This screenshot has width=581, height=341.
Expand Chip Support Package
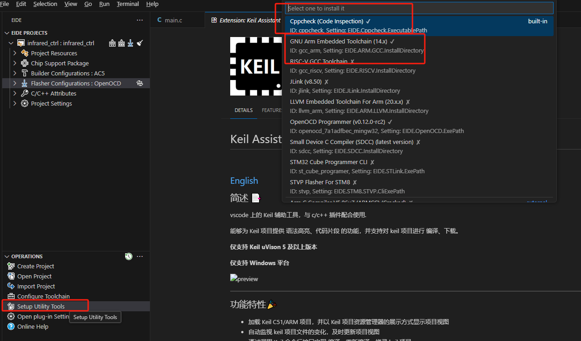14,63
